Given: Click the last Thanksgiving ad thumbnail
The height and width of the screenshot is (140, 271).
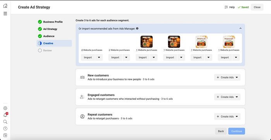Looking at the screenshot, I should tap(229, 42).
